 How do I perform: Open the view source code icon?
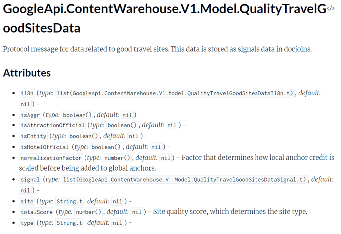330,9
